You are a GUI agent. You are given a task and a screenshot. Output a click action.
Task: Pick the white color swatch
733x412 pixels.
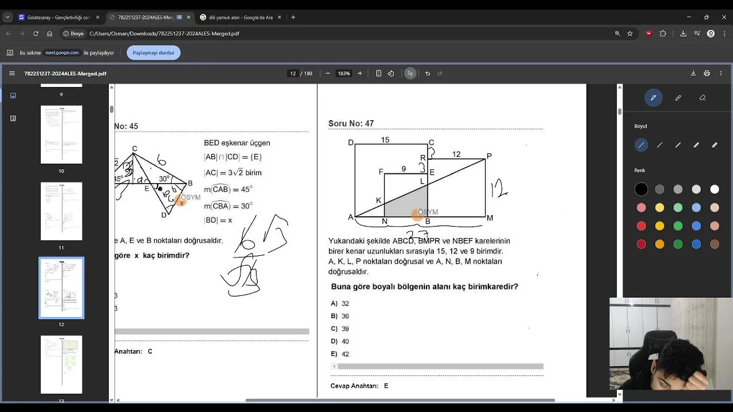click(715, 189)
